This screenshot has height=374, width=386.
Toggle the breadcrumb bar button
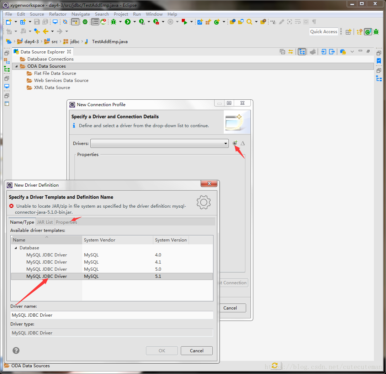pyautogui.click(x=75, y=22)
